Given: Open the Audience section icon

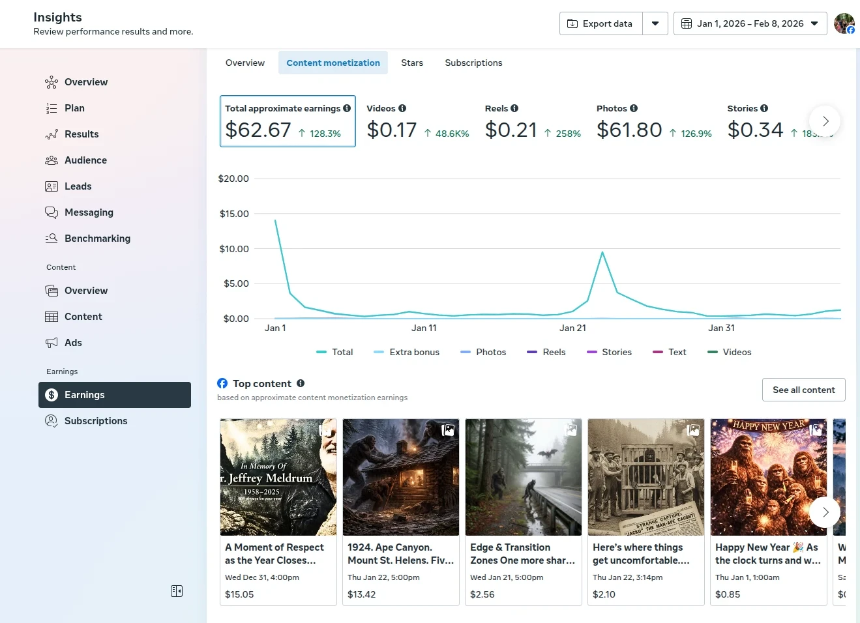Looking at the screenshot, I should (x=52, y=160).
